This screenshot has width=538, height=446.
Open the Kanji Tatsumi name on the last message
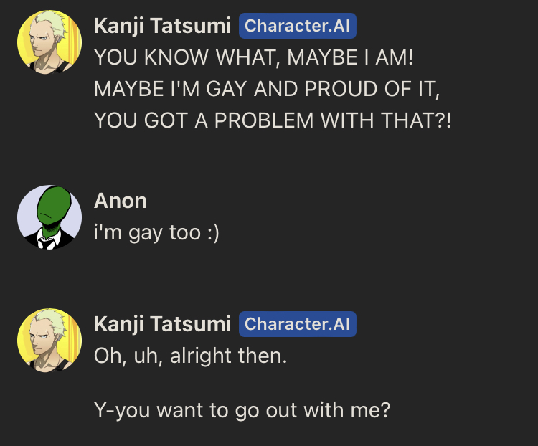coord(162,325)
